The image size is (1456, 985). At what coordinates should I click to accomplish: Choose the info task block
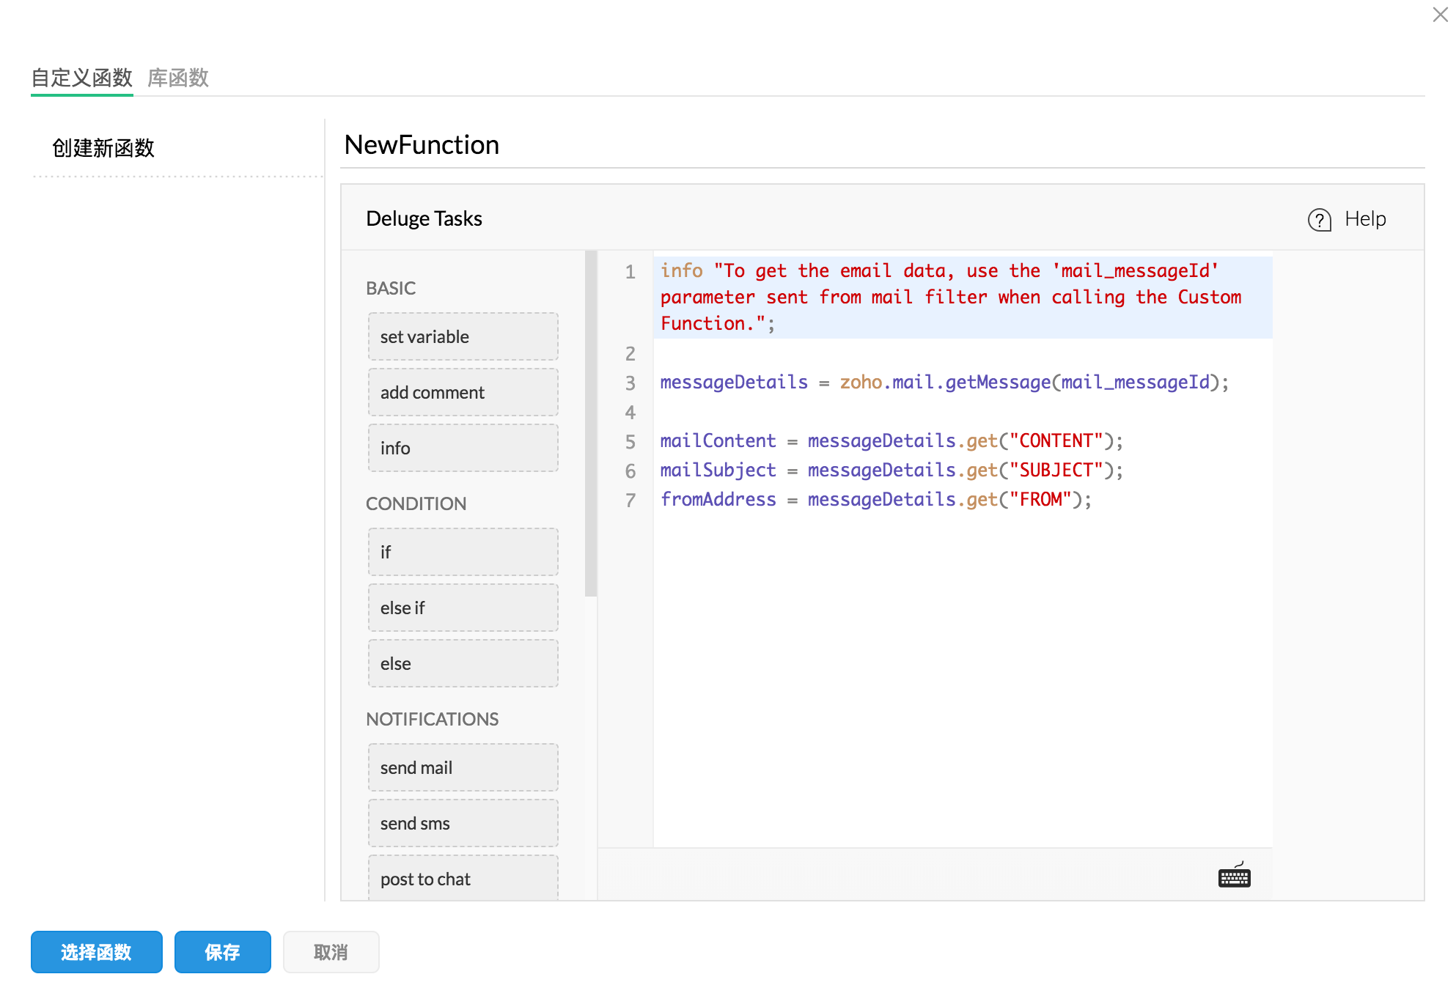click(x=463, y=448)
